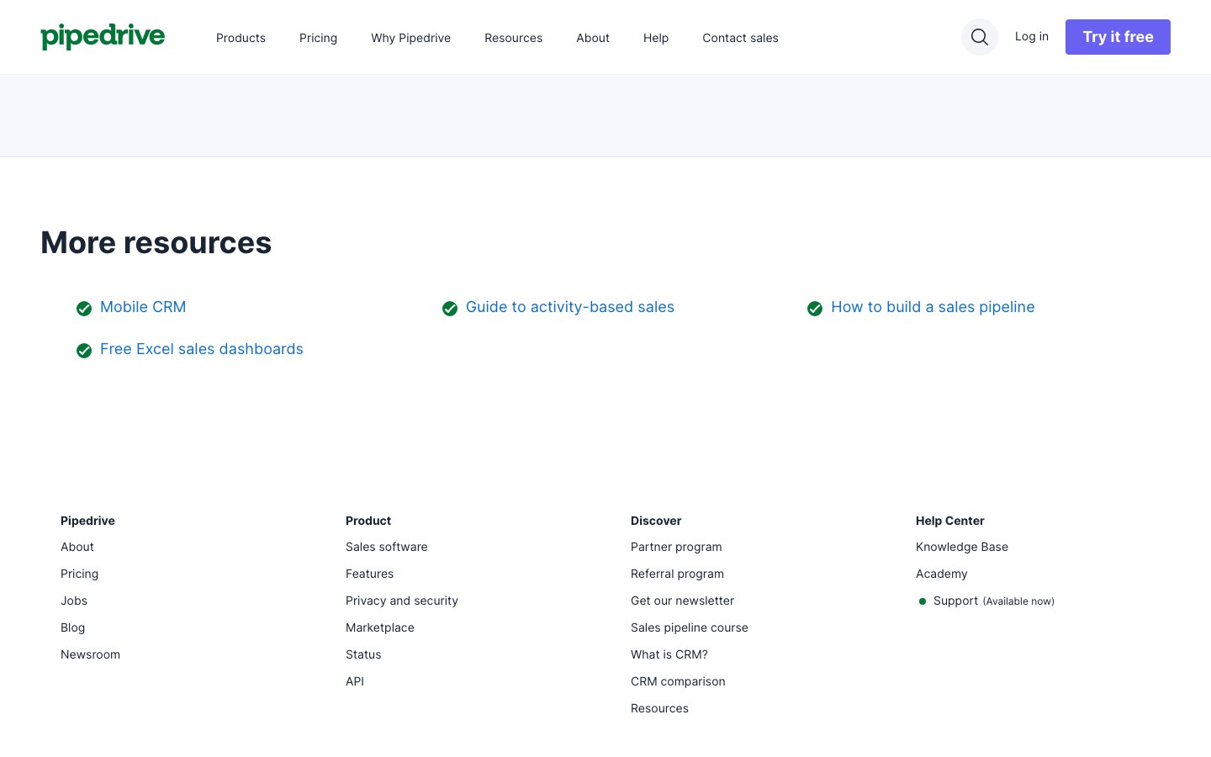
Task: Open the Help menu item
Action: [656, 38]
